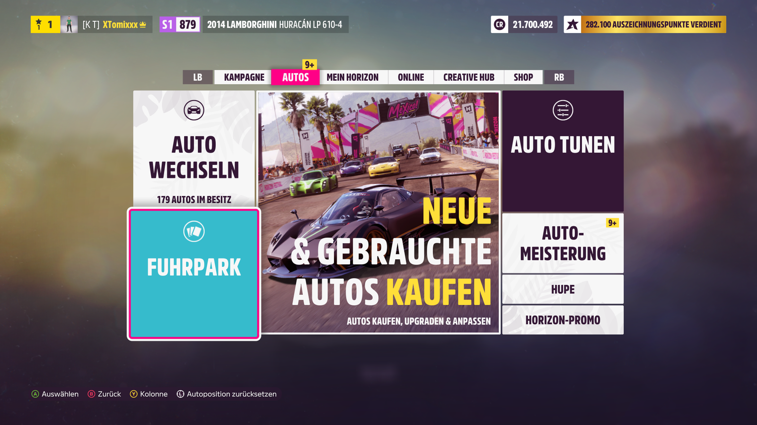Click the CR credits icon

click(x=500, y=25)
